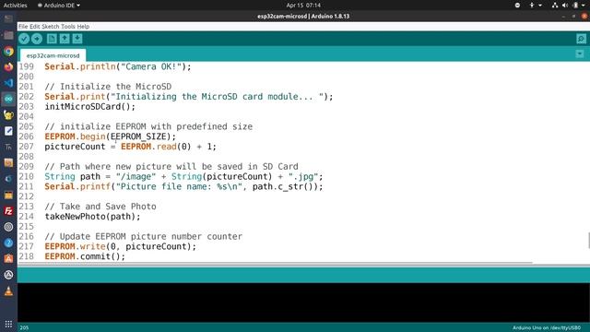Open the Arduino IDE app menu
The width and height of the screenshot is (590, 332).
tap(59, 6)
